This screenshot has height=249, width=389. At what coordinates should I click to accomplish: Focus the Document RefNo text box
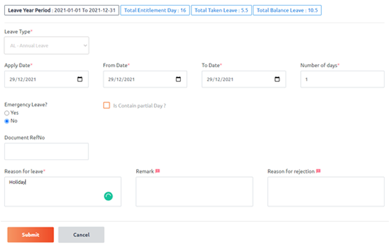tap(47, 152)
